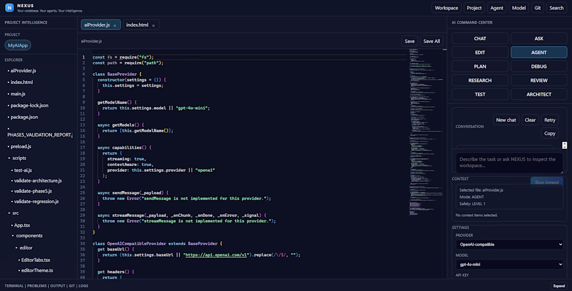The image size is (572, 291).
Task: Select REVIEW mode
Action: click(539, 80)
